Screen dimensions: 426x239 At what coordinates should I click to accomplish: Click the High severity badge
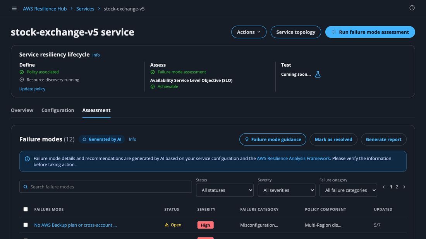[205, 225]
